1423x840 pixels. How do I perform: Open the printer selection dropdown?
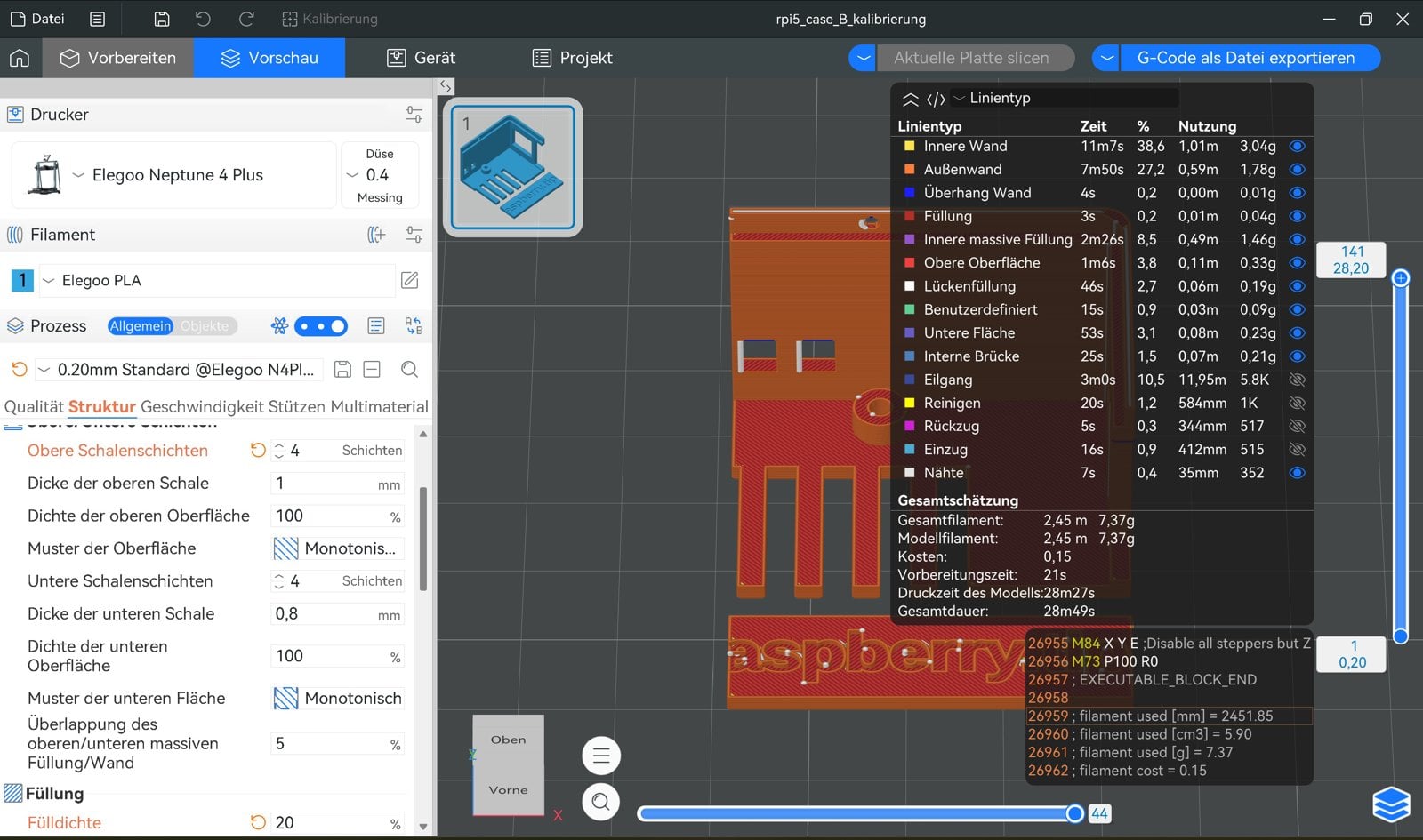pyautogui.click(x=174, y=175)
